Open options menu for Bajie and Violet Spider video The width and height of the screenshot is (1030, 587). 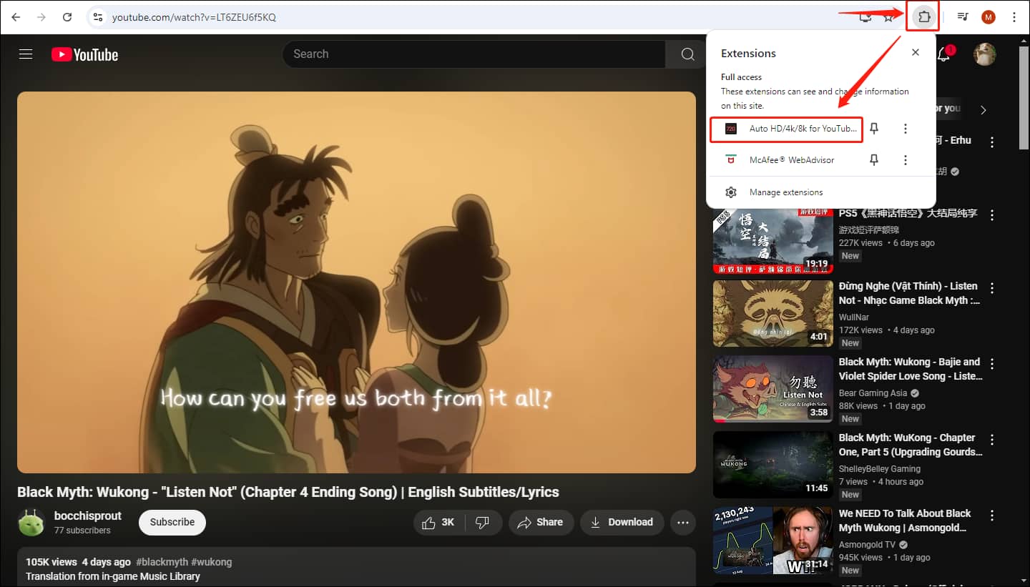(x=992, y=364)
